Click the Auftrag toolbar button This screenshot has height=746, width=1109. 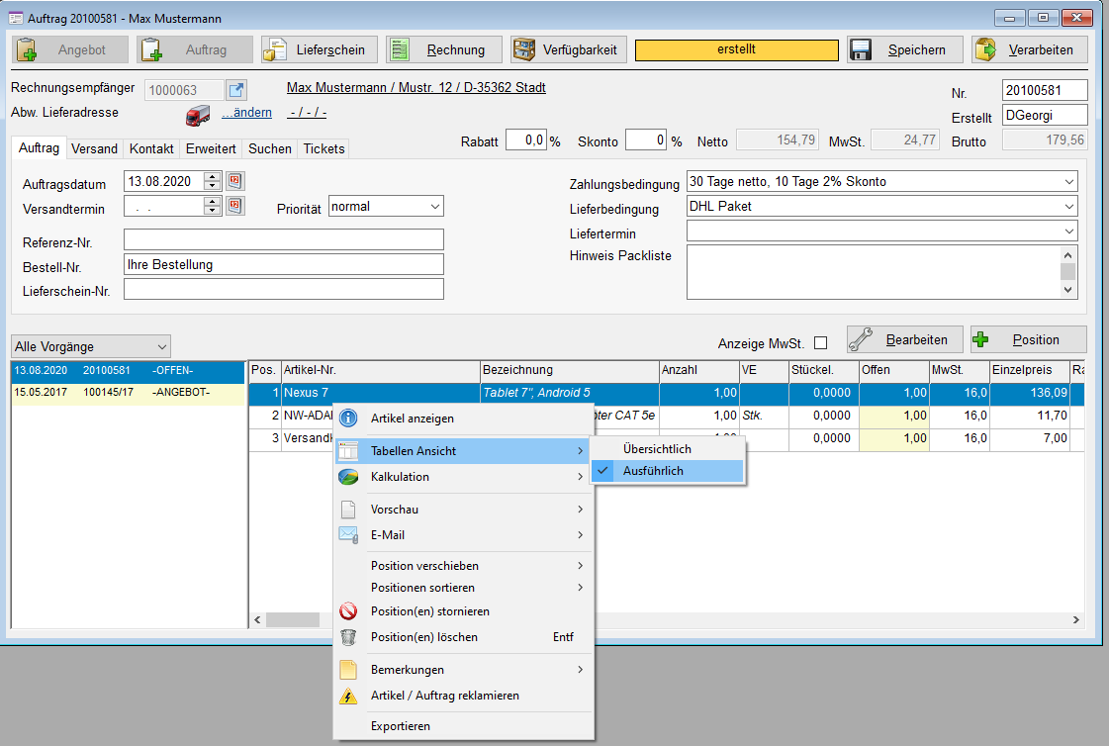click(195, 49)
